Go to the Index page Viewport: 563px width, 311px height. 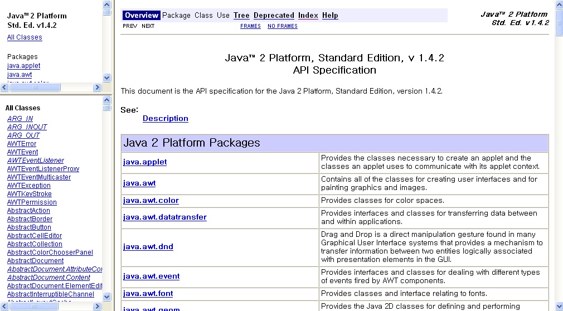pos(308,16)
